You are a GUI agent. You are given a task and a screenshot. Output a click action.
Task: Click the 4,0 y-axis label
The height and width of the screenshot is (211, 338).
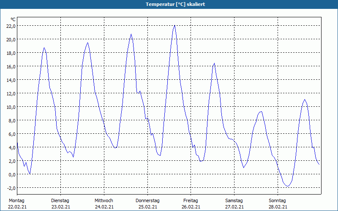tap(12, 148)
